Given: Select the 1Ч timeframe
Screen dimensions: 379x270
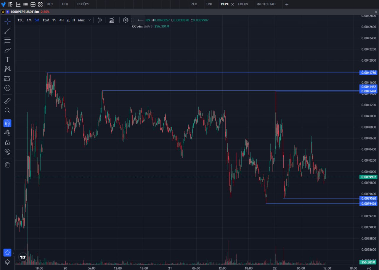Looking at the screenshot, I should pos(54,20).
